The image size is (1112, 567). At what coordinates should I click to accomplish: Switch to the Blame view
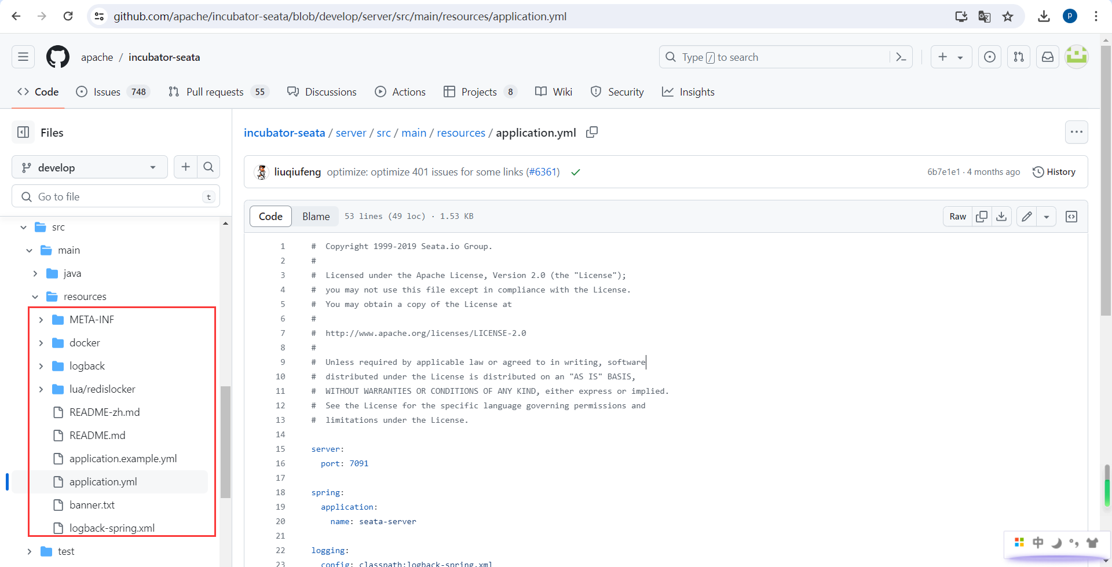(316, 216)
